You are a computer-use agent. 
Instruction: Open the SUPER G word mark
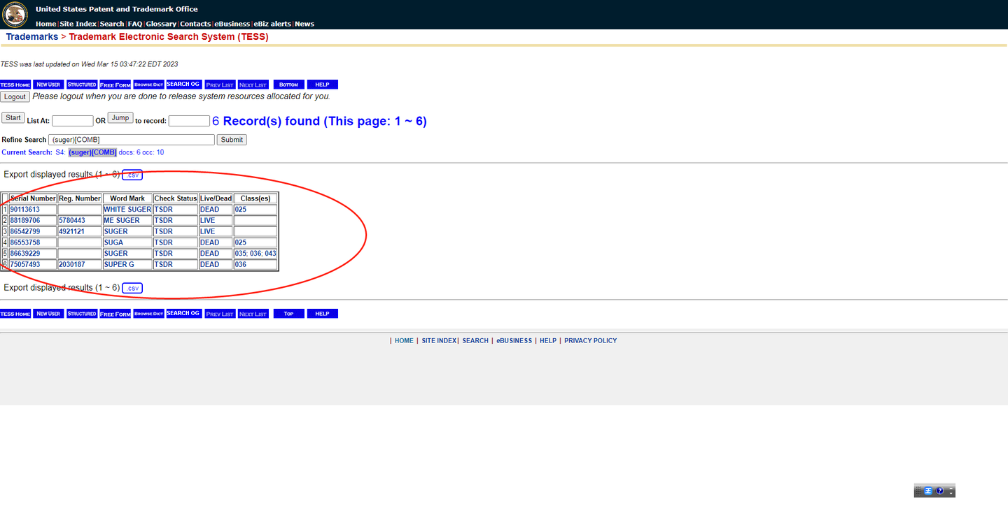(x=119, y=265)
